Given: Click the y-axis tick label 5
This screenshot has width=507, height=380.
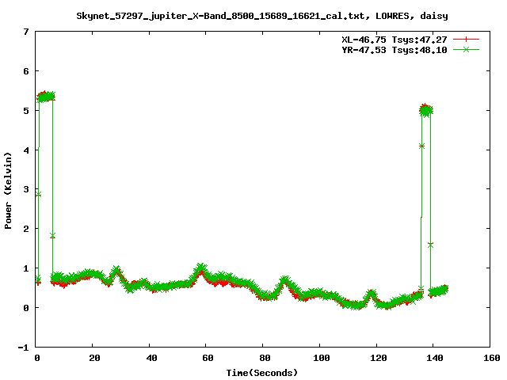Looking at the screenshot, I should (x=26, y=111).
